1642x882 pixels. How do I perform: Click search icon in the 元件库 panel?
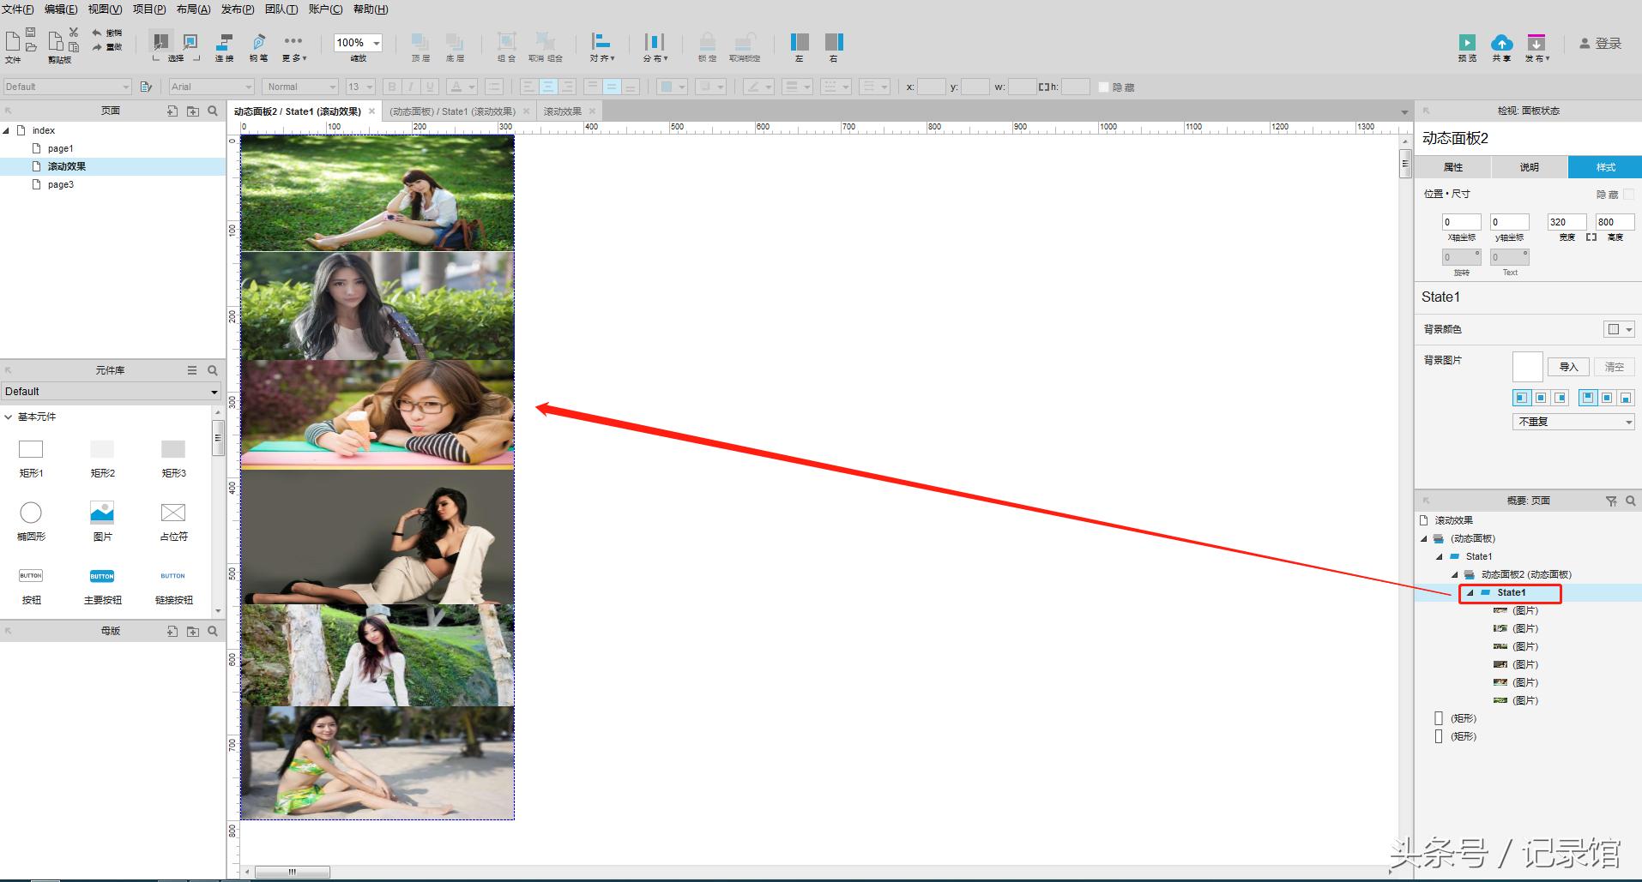point(213,370)
